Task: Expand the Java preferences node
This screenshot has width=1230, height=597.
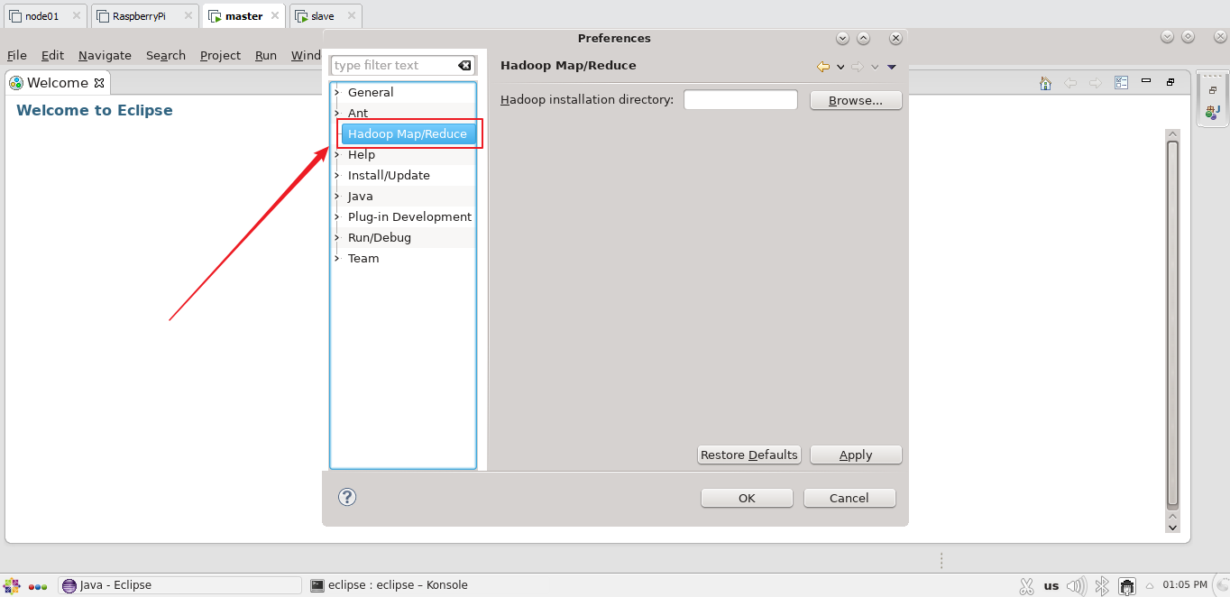Action: [337, 196]
